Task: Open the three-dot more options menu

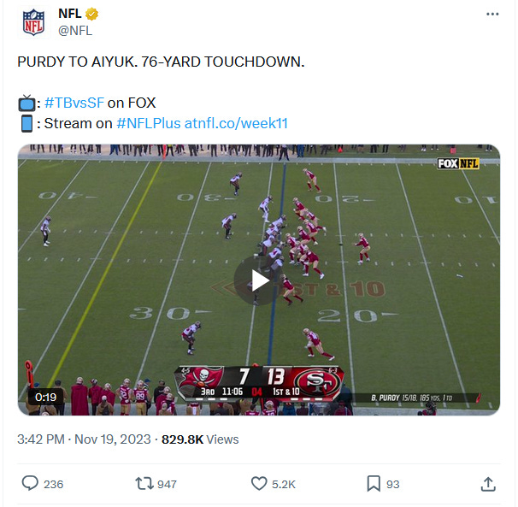Action: (x=492, y=15)
